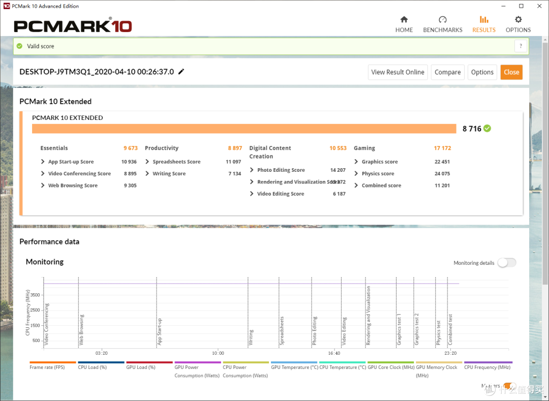Click the orange Close button
Screen dimensions: 549x401
click(511, 72)
